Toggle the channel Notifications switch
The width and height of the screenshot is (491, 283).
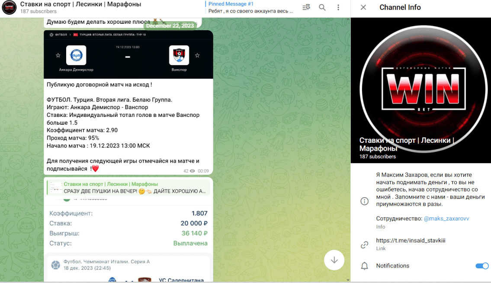point(481,266)
